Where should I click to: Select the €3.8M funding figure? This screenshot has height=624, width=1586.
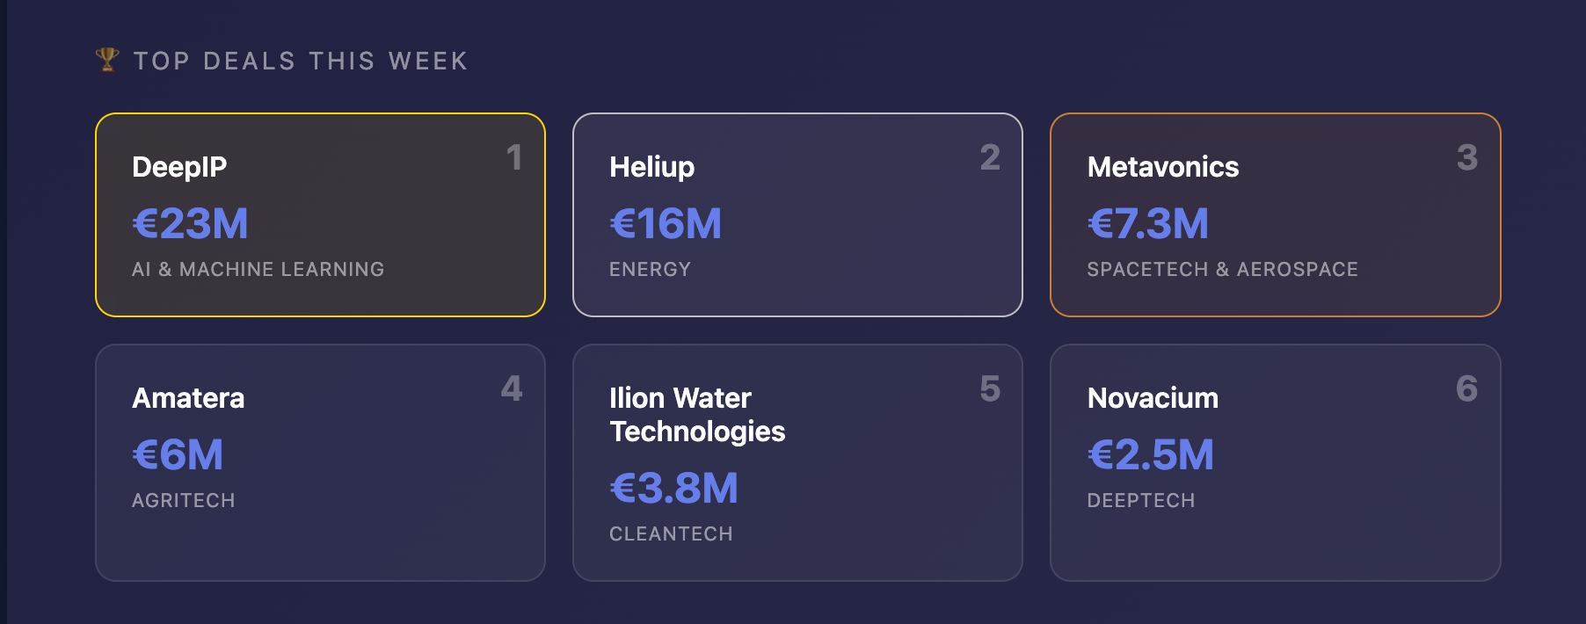pos(674,488)
